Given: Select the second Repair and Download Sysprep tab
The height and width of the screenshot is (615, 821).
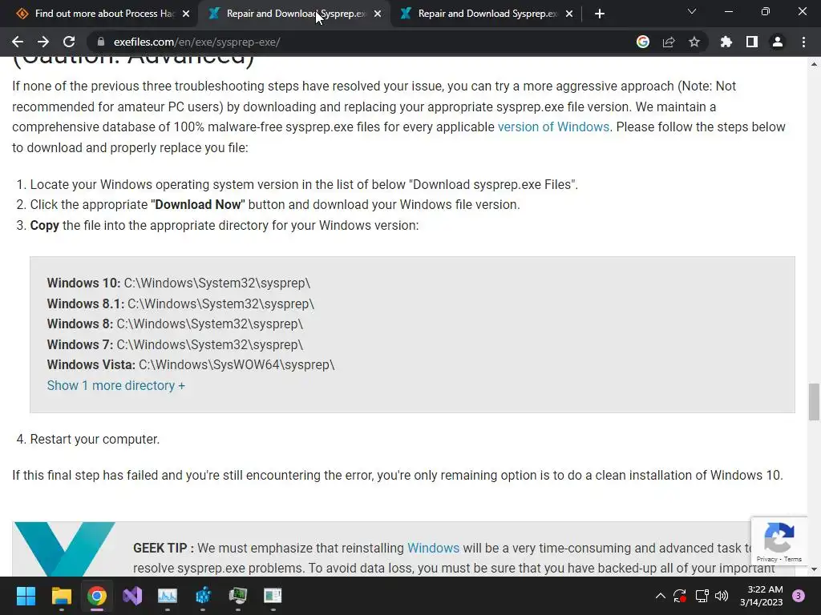Looking at the screenshot, I should point(293,14).
